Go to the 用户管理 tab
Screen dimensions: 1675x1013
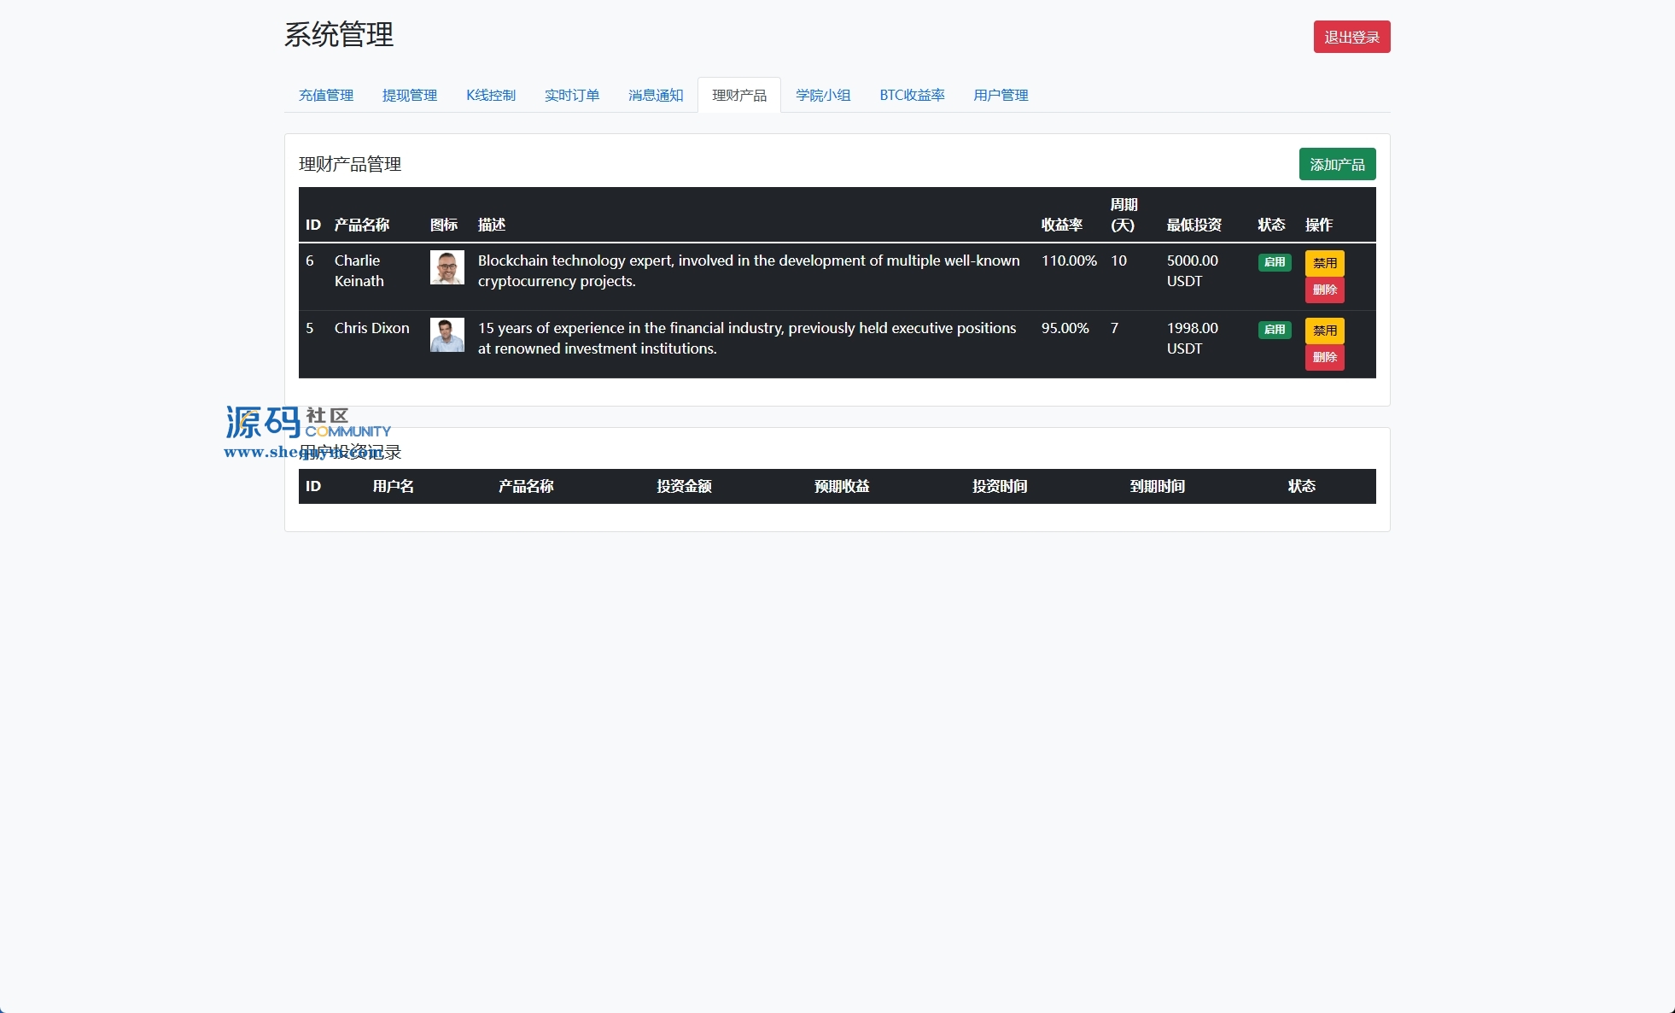(1001, 95)
